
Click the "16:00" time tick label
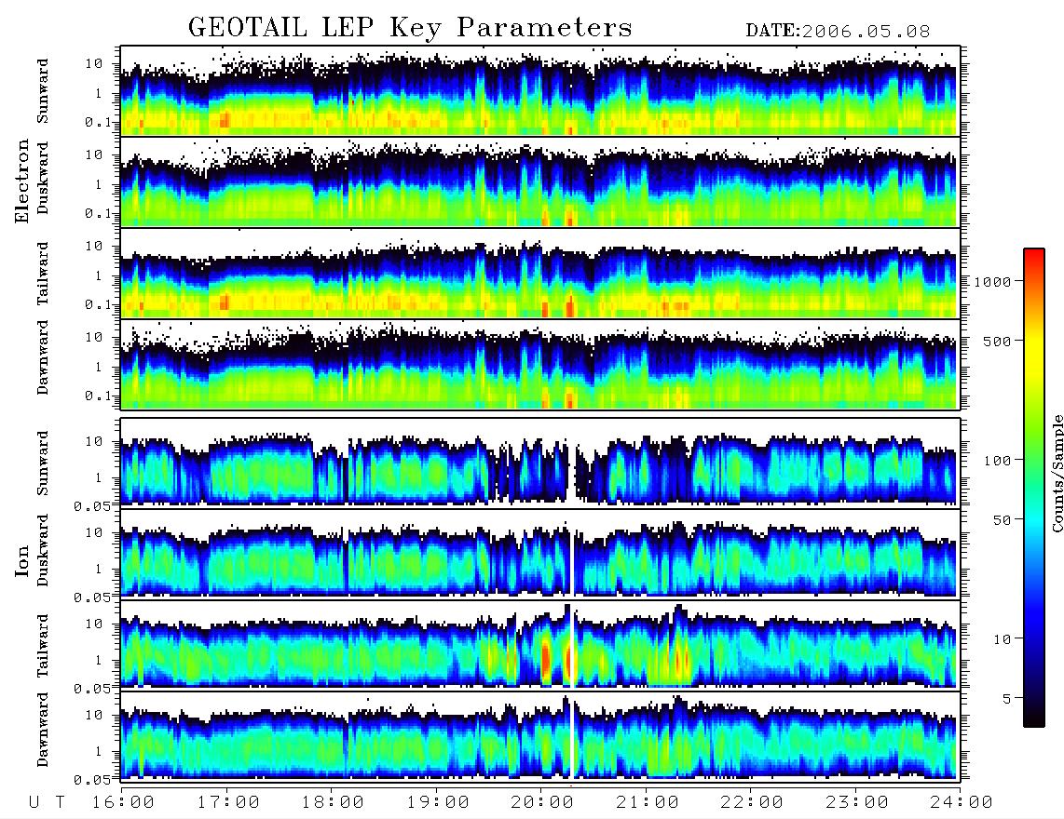(x=123, y=803)
